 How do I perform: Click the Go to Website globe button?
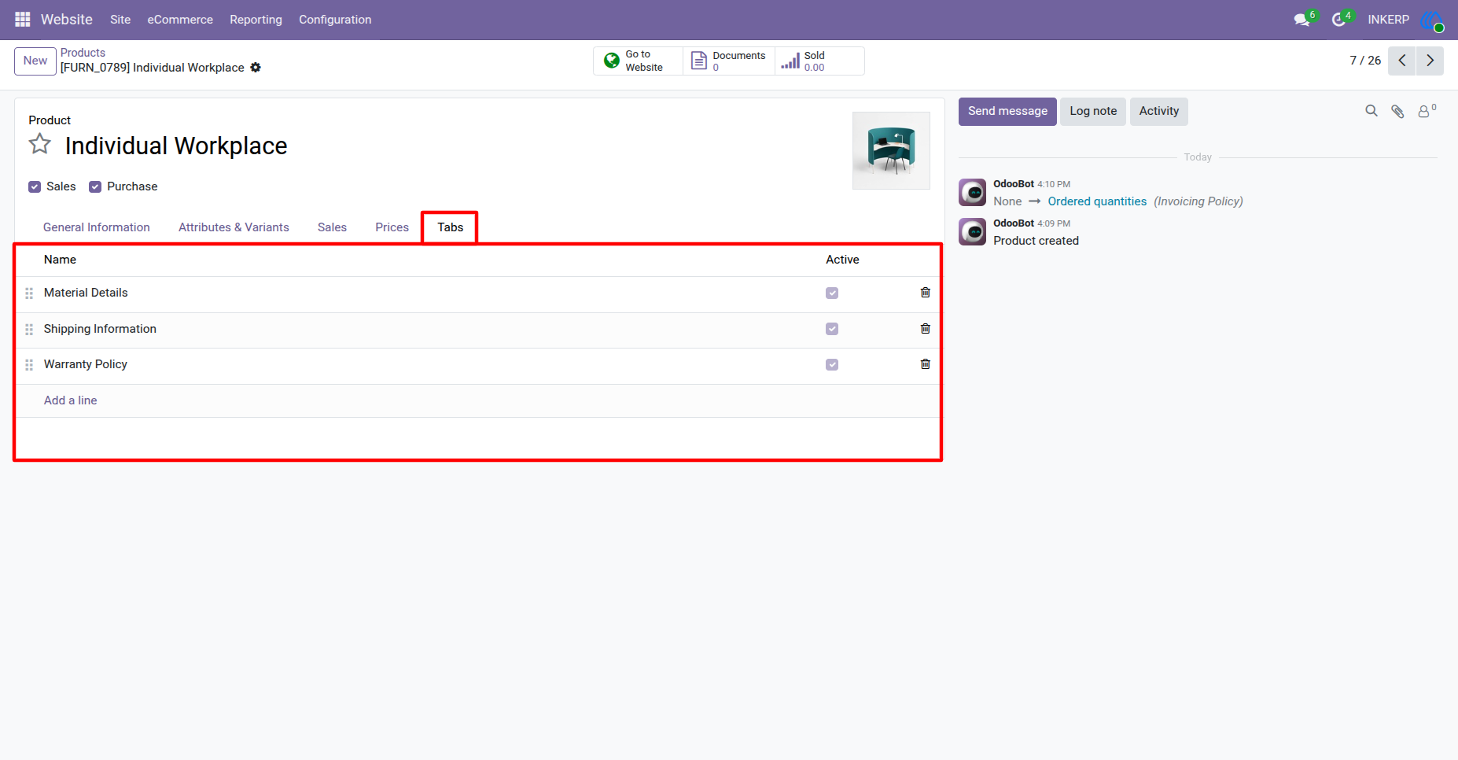[x=638, y=61]
